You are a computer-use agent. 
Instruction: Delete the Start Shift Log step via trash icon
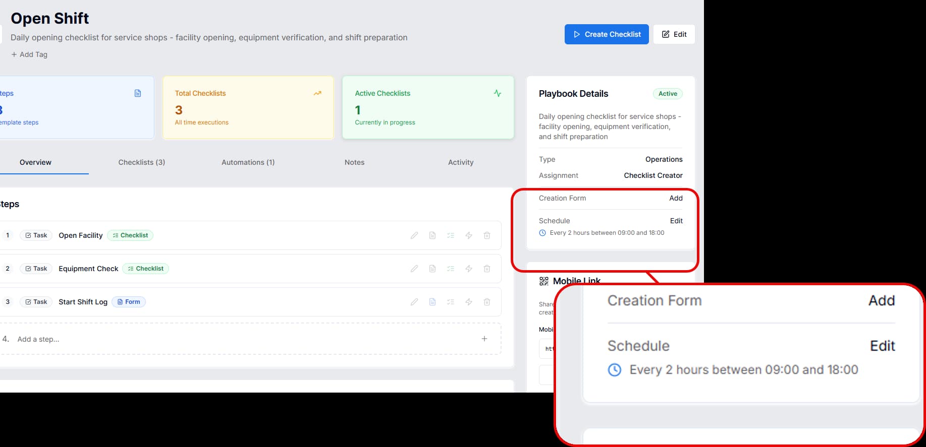(487, 301)
